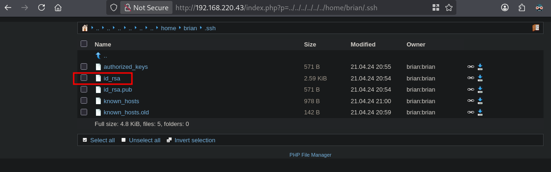Viewport: 551px width, 172px height.
Task: Click the 2.59 KiB size value
Action: (x=315, y=79)
